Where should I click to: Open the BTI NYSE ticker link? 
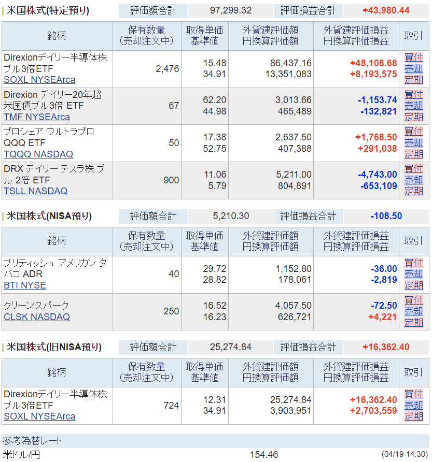(25, 285)
